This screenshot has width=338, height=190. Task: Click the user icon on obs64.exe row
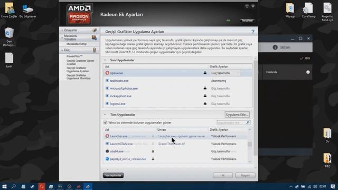[x=153, y=151]
